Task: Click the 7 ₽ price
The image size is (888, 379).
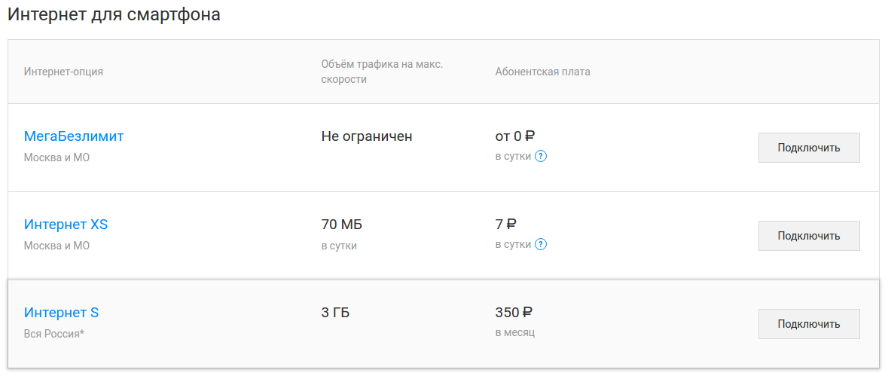Action: (x=506, y=225)
